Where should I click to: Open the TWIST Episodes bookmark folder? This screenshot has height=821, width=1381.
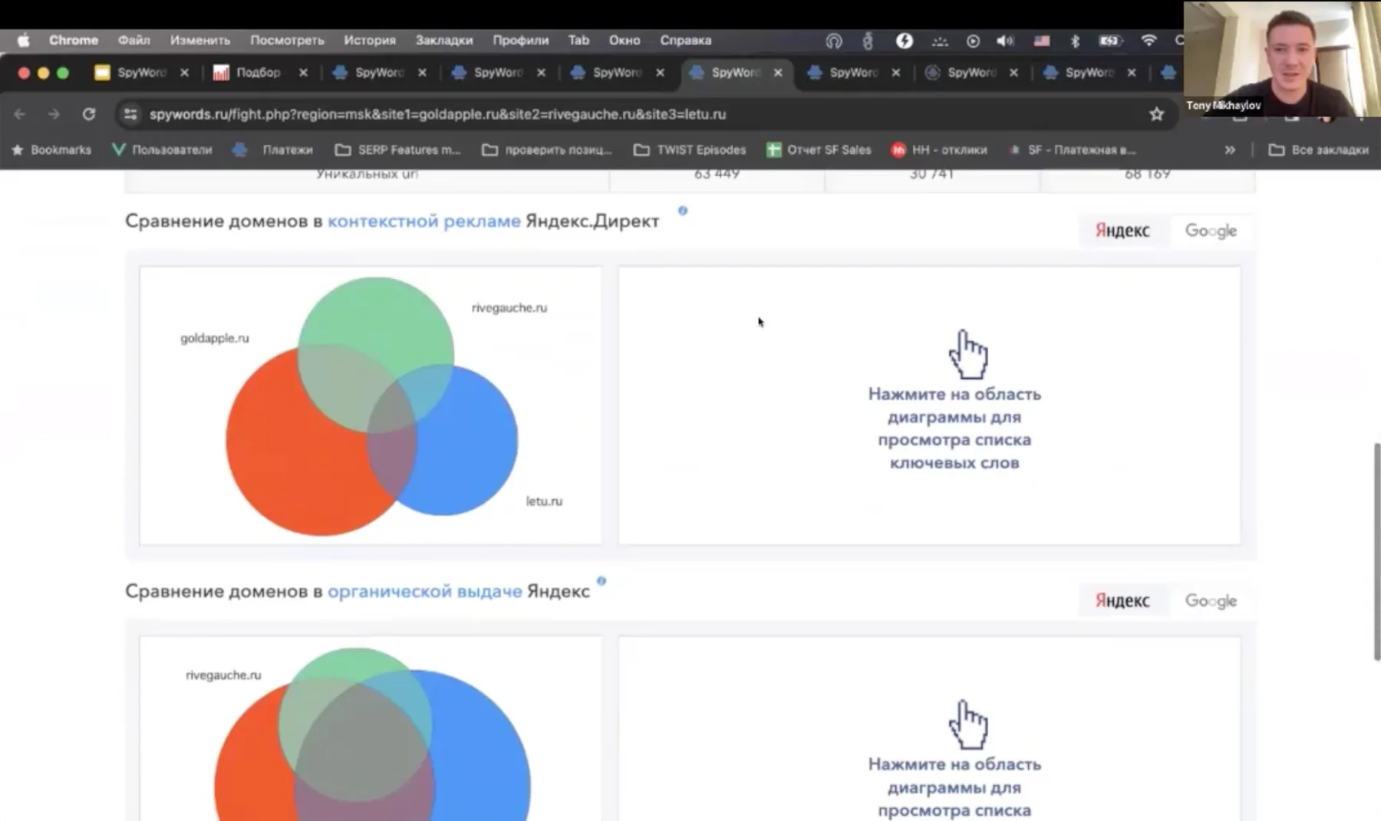coord(690,150)
